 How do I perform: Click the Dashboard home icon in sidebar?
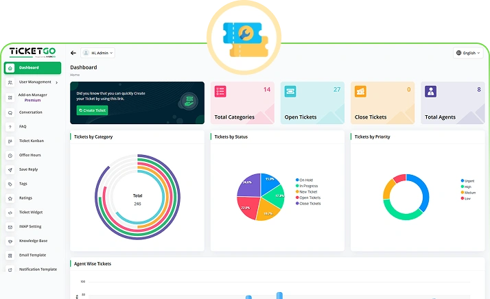[10, 68]
